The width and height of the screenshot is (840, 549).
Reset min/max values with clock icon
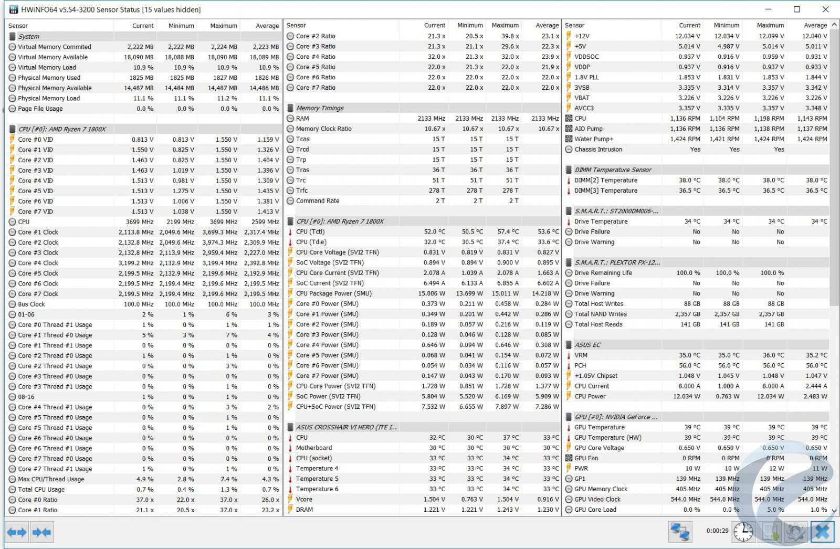coord(743,532)
